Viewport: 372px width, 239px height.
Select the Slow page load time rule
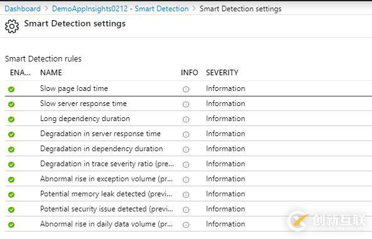coord(74,88)
